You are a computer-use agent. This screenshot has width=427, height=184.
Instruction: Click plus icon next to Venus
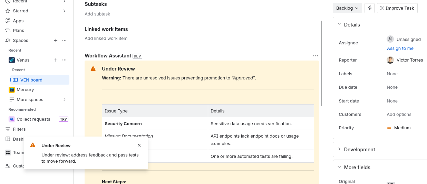pos(56,60)
